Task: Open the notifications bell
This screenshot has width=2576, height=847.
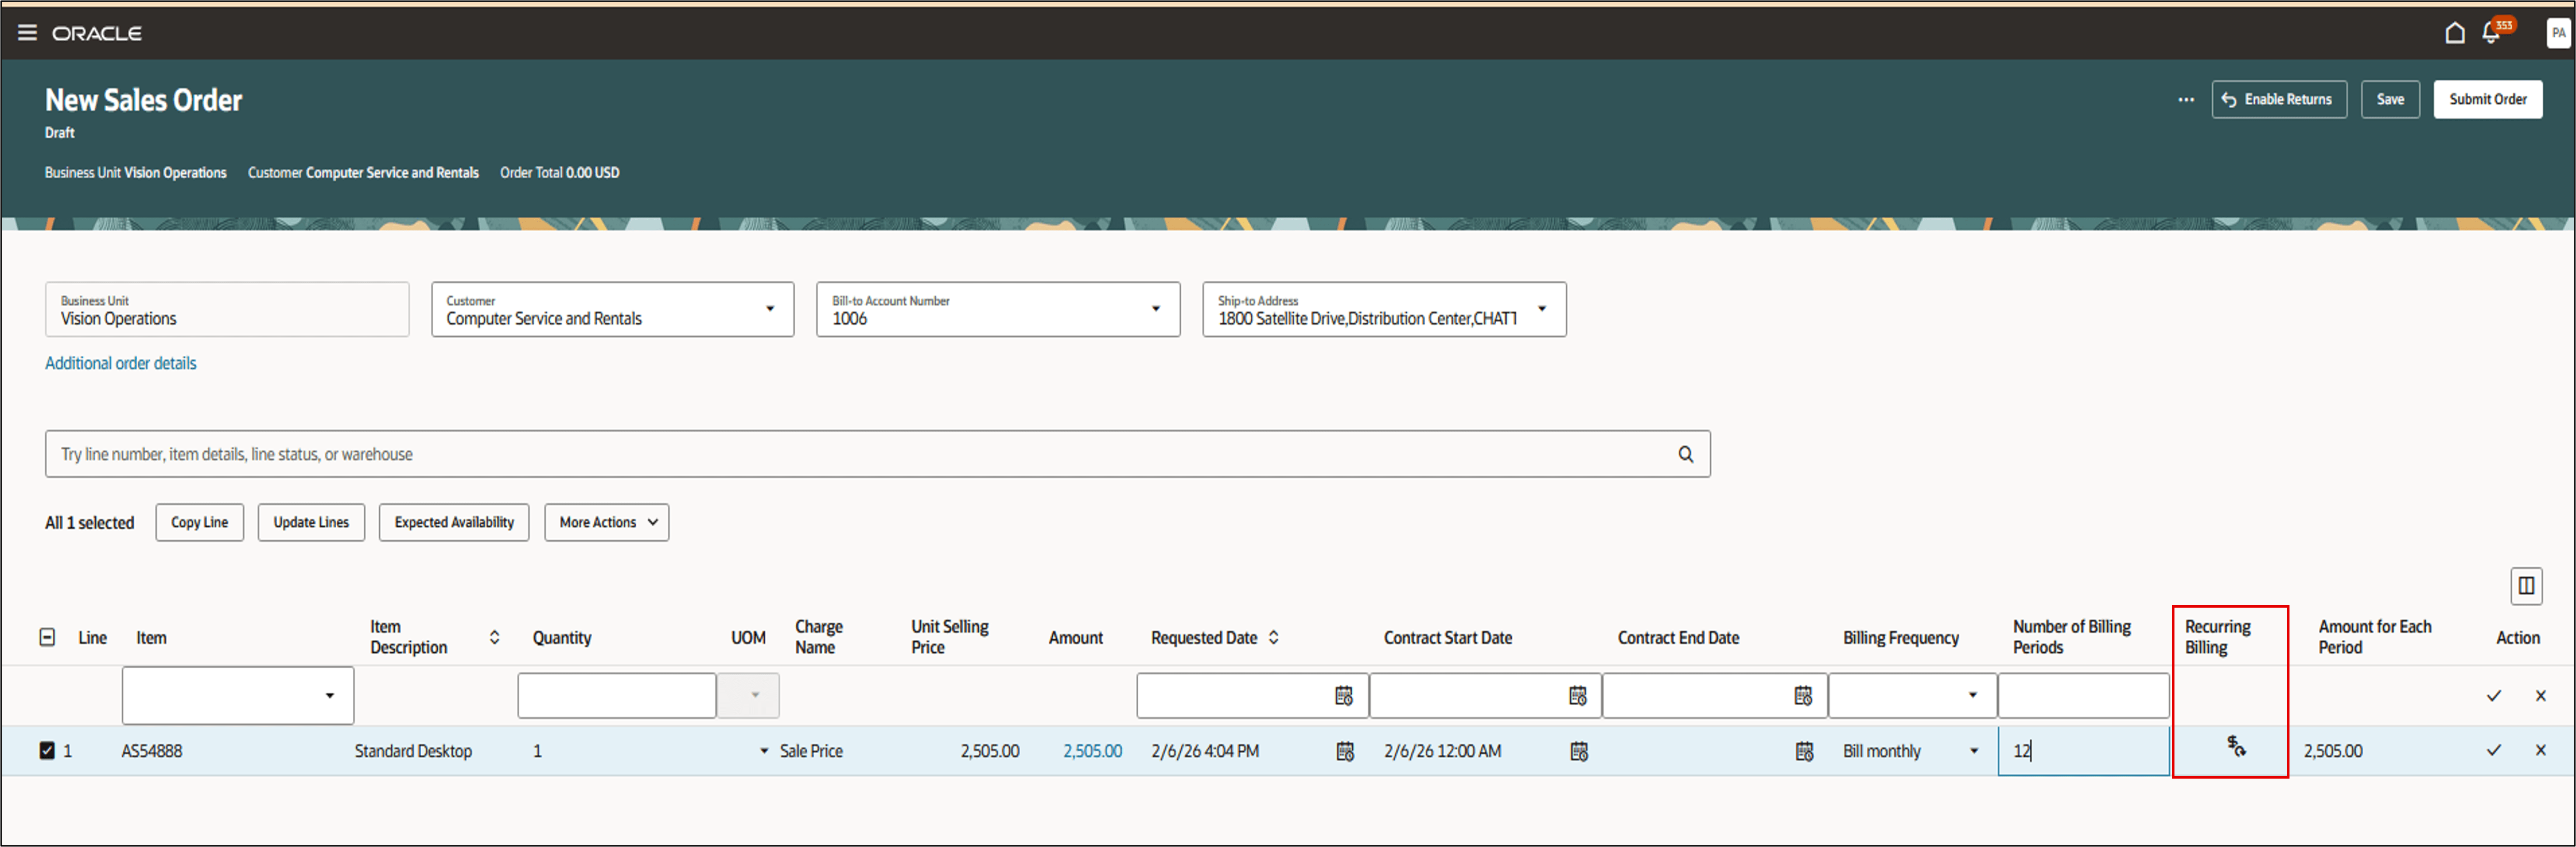Action: [x=2490, y=33]
